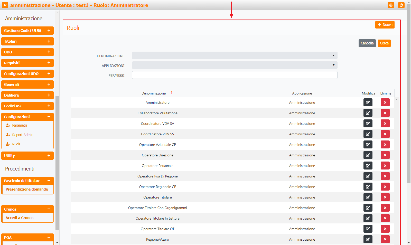Open the DENOMINAZIONE dropdown
Image resolution: width=411 pixels, height=245 pixels.
point(235,55)
